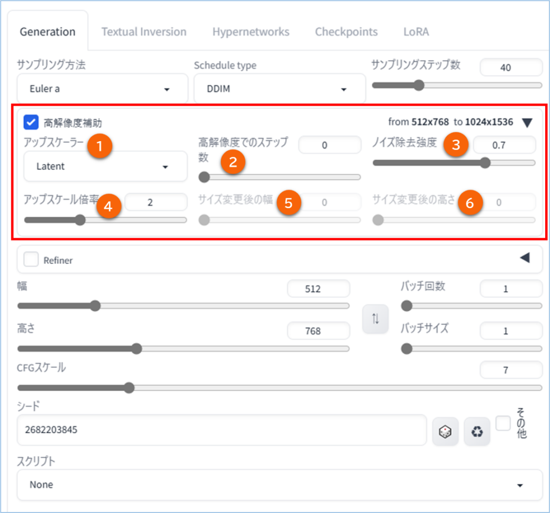This screenshot has height=513, width=550.
Task: Adjust the 幅 width slider
Action: [183, 306]
